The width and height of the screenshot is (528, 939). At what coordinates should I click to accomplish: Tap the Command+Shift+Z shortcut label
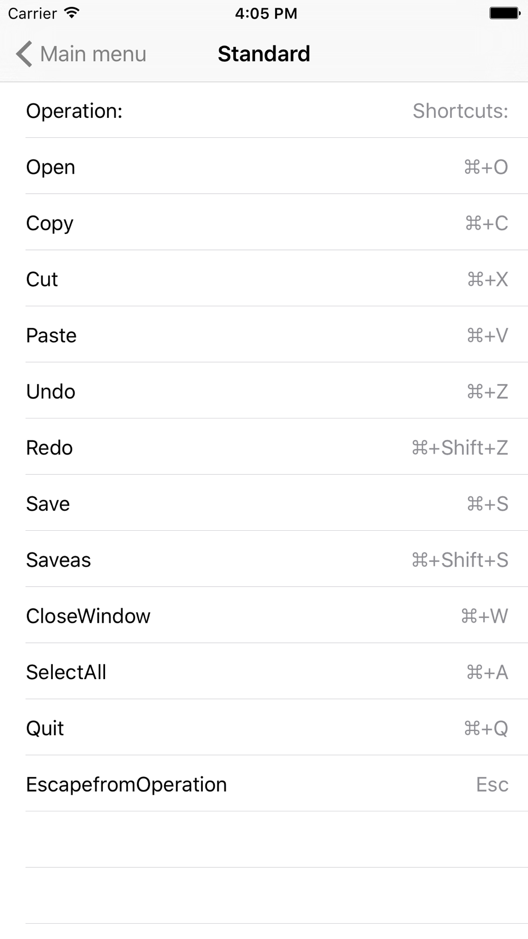pyautogui.click(x=460, y=447)
